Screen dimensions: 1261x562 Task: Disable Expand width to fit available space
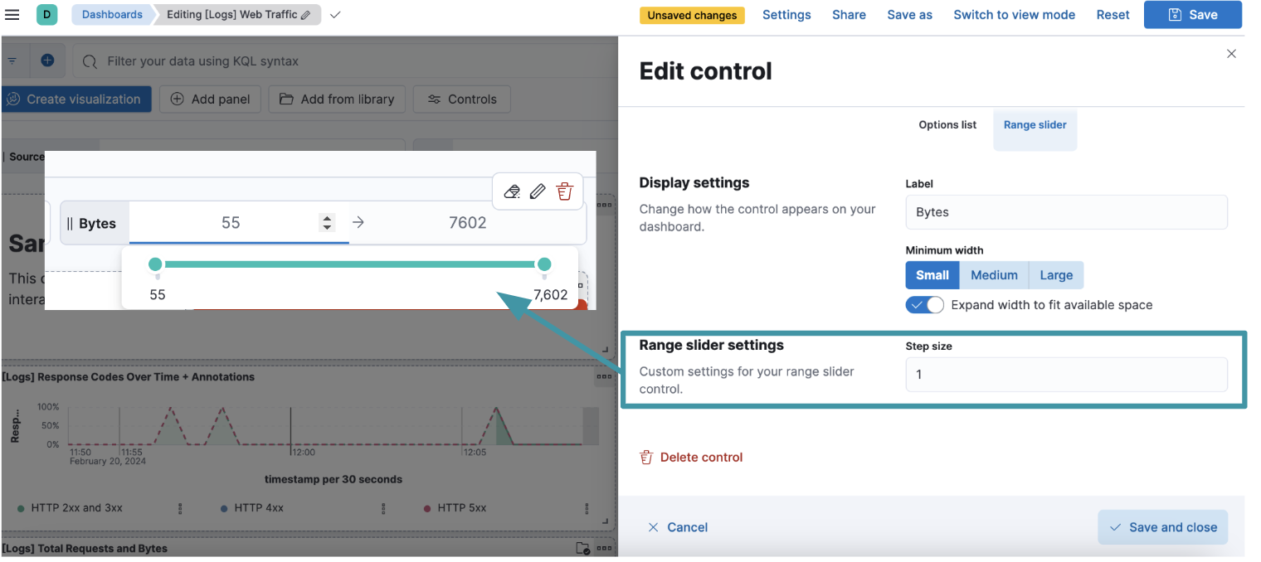[924, 304]
